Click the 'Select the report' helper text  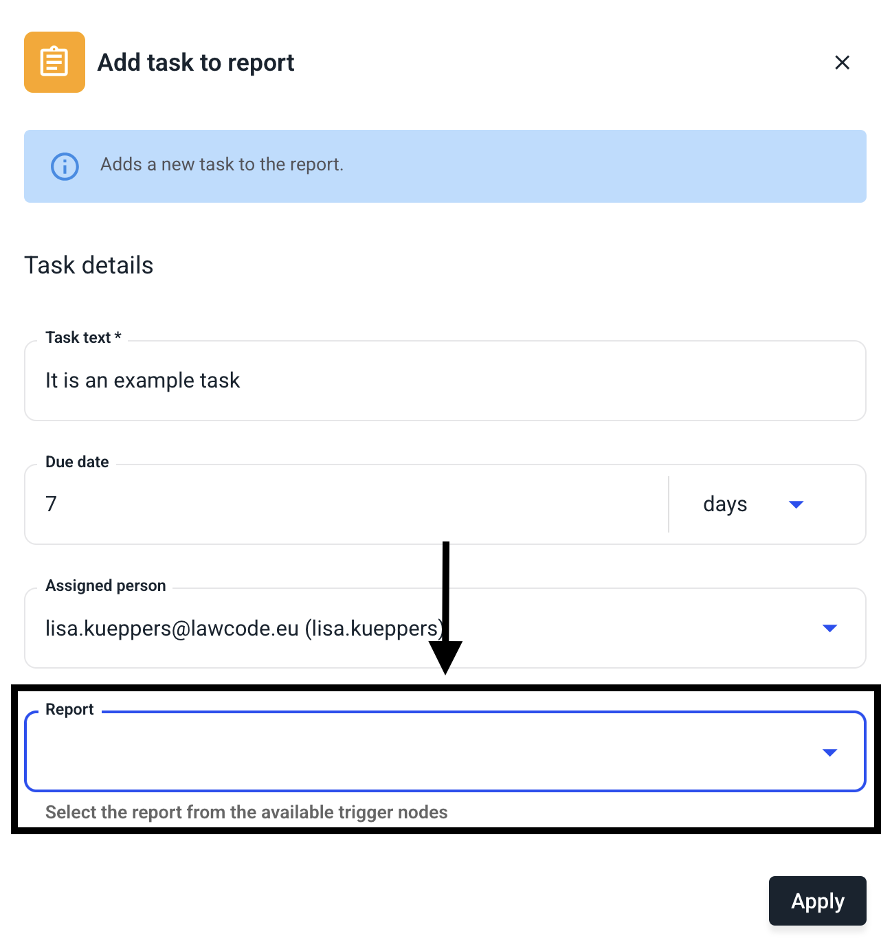click(x=247, y=812)
